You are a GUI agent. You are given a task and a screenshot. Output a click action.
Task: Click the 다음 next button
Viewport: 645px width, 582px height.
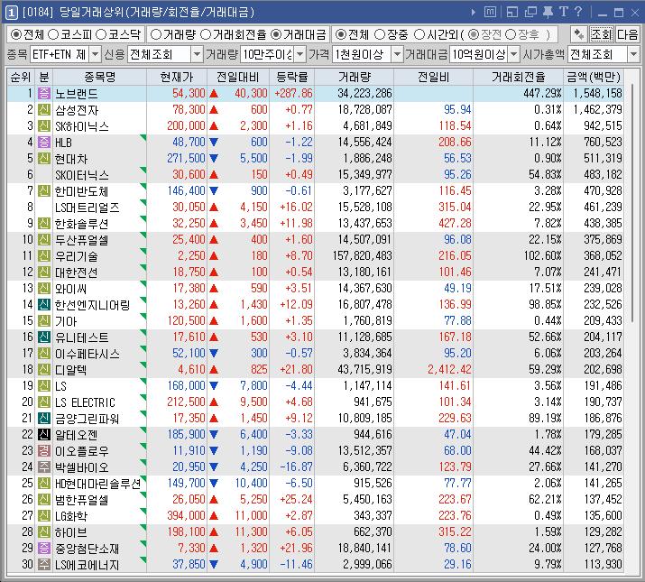pyautogui.click(x=627, y=34)
